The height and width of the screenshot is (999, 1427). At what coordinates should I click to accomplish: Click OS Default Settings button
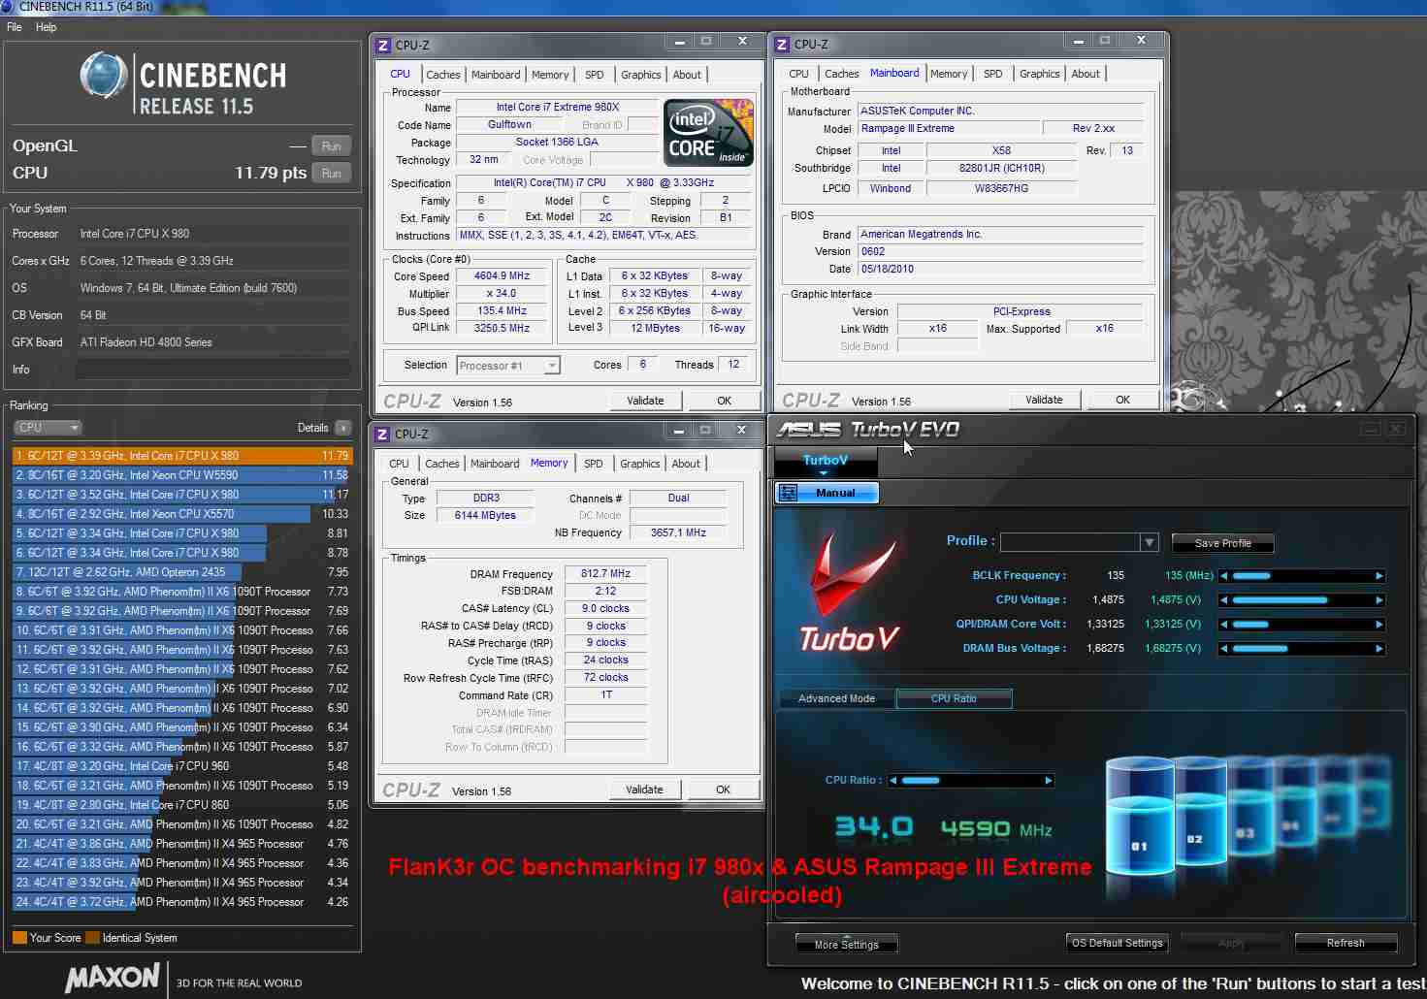[1118, 943]
